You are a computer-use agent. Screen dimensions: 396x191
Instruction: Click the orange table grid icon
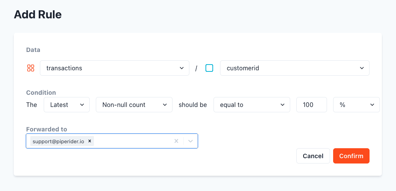[31, 68]
